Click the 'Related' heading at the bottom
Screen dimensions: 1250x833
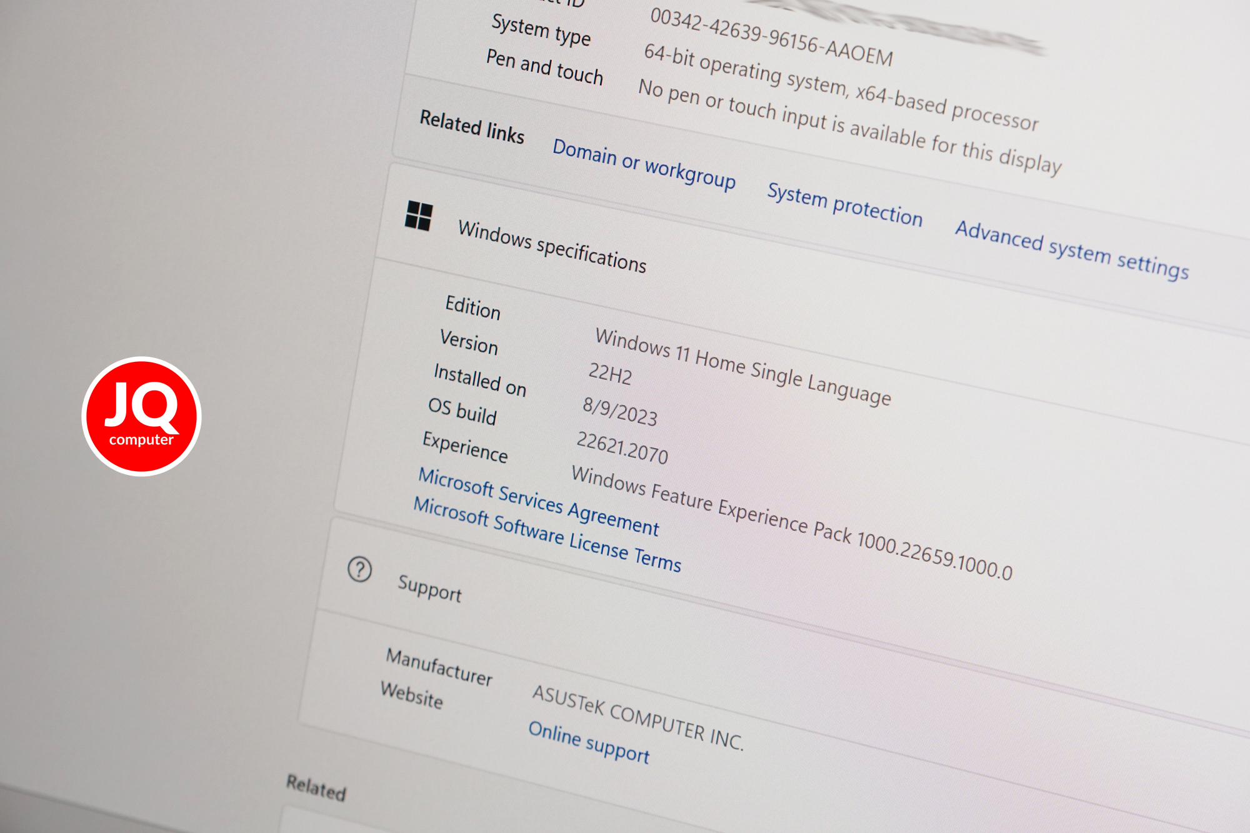pos(316,787)
